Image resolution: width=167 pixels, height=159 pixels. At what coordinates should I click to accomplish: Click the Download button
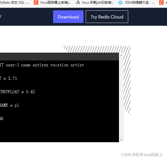(68, 17)
